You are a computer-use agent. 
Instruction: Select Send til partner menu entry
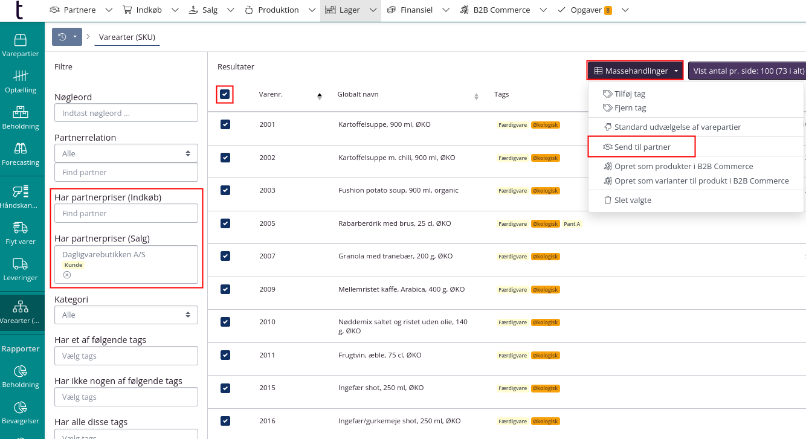coord(642,147)
